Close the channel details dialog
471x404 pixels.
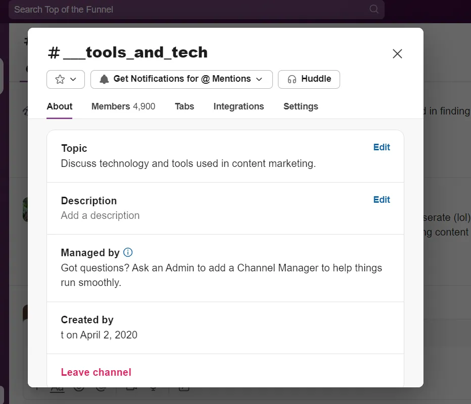(x=397, y=53)
